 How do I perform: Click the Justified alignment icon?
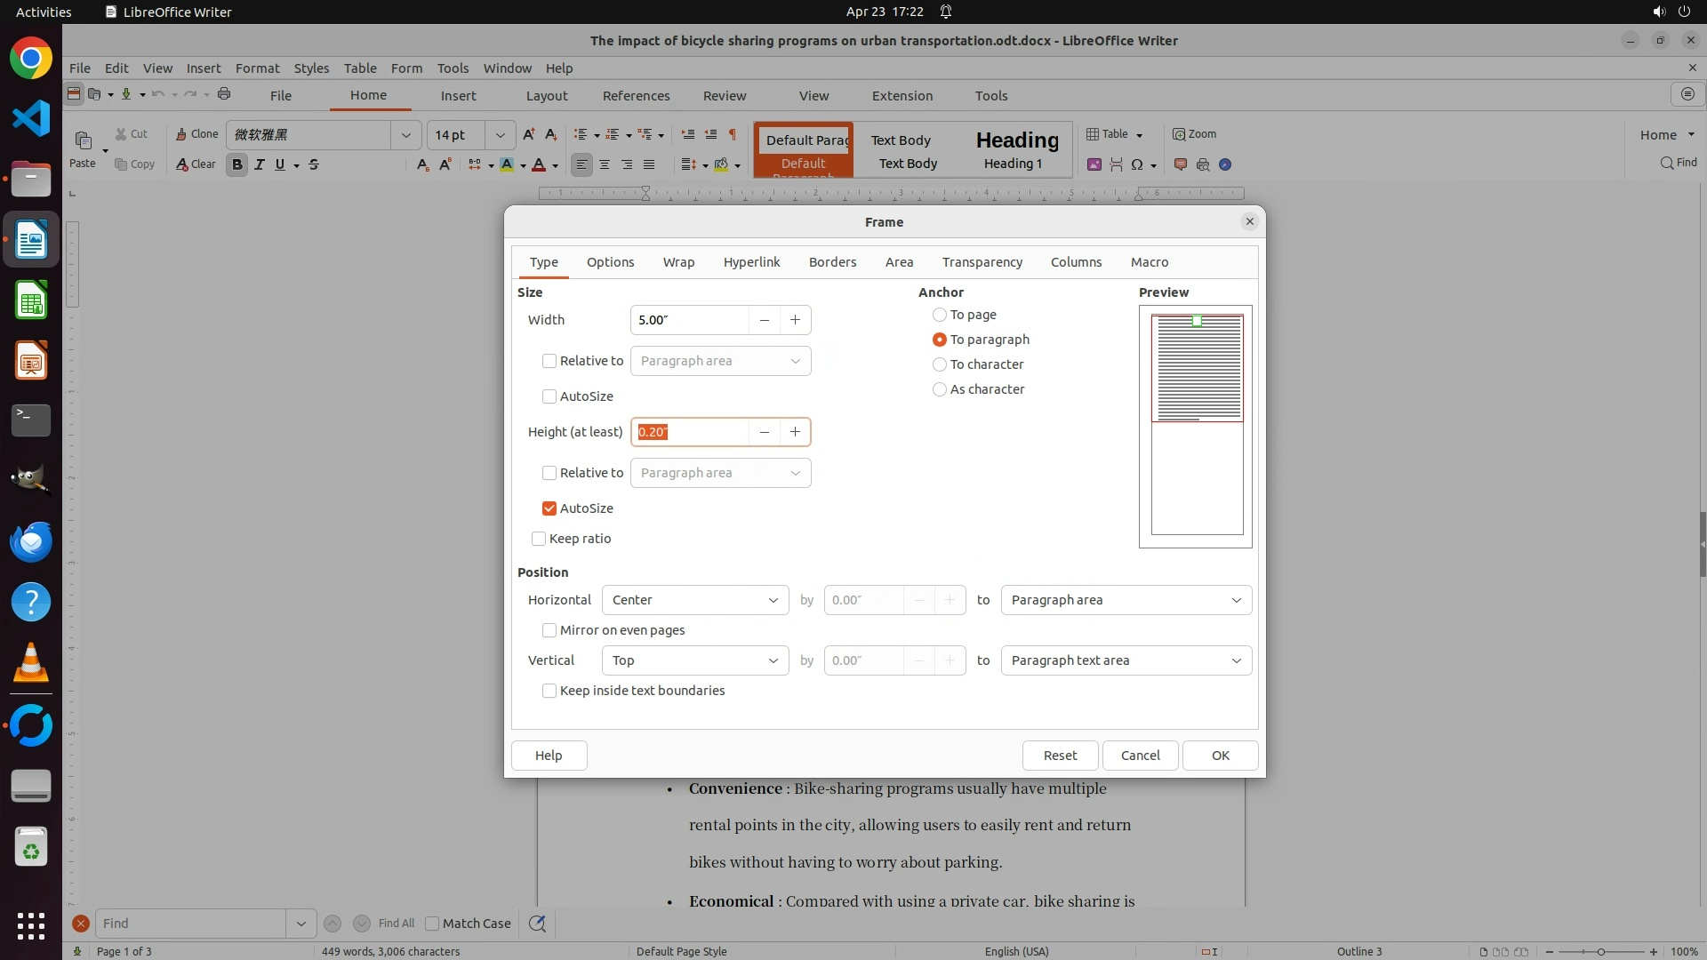[649, 164]
